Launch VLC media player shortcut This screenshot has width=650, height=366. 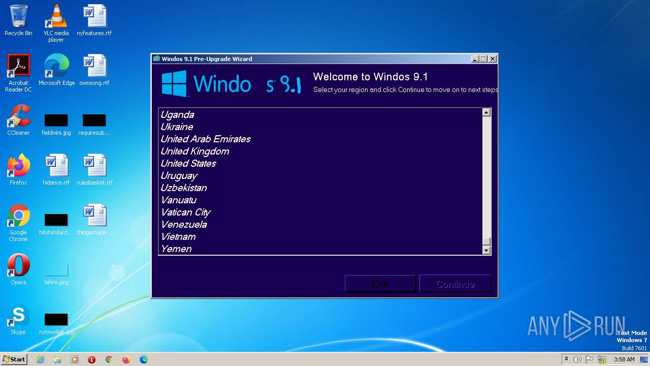click(x=56, y=23)
